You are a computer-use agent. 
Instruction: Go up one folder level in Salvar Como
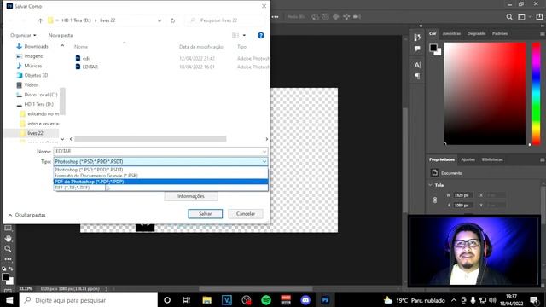coord(40,20)
